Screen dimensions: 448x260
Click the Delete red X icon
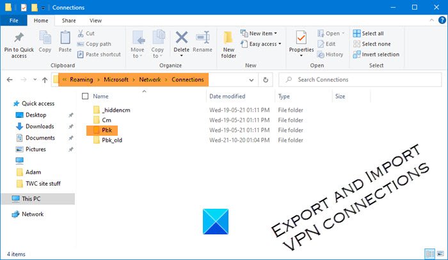coord(182,38)
